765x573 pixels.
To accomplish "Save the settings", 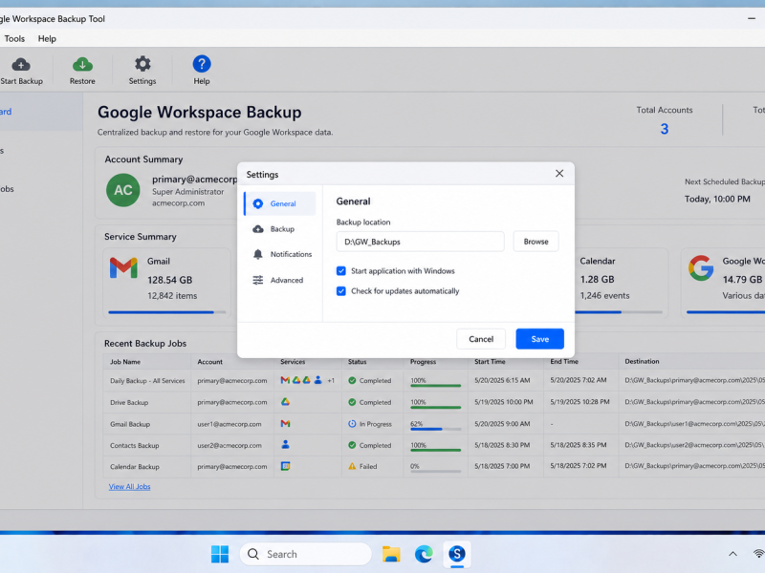I will click(539, 339).
